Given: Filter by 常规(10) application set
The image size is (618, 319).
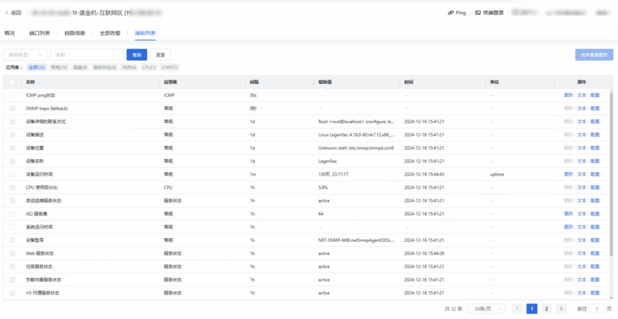Looking at the screenshot, I should [x=59, y=67].
